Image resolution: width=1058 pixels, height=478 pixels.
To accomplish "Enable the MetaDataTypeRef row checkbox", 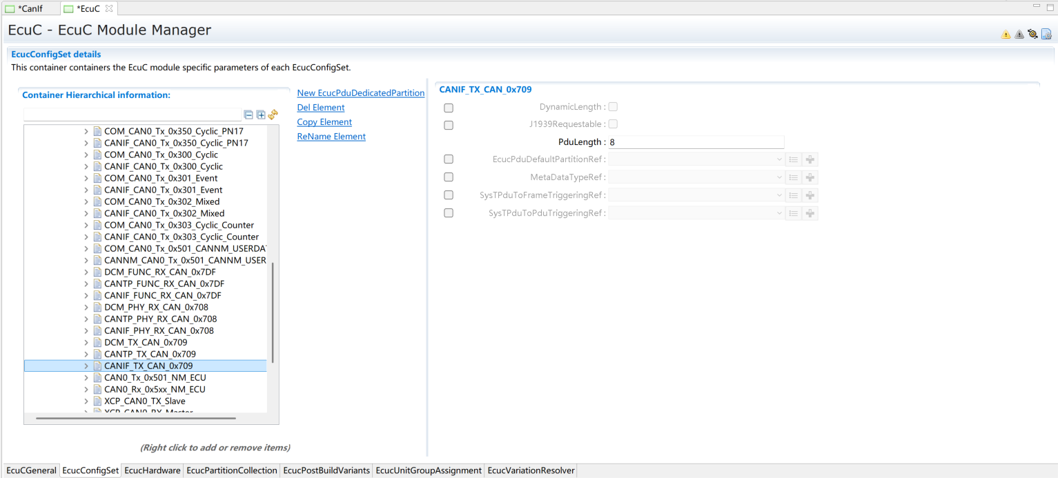I will click(x=449, y=177).
